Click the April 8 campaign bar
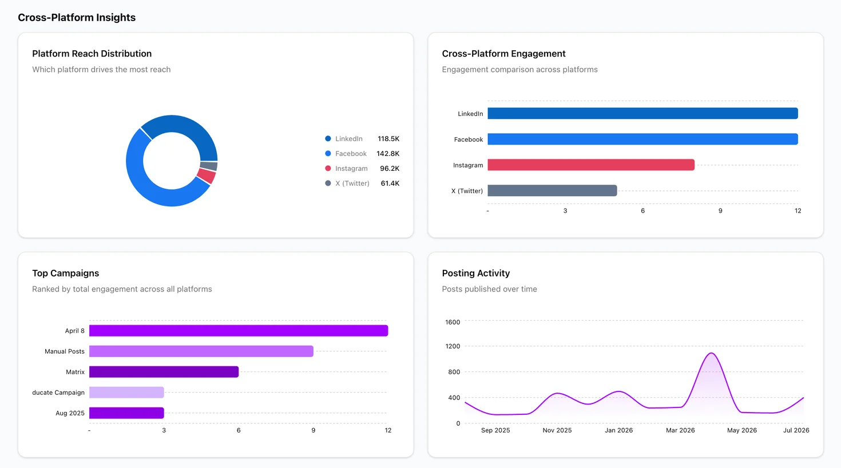Screen dimensions: 841x468 [239, 331]
